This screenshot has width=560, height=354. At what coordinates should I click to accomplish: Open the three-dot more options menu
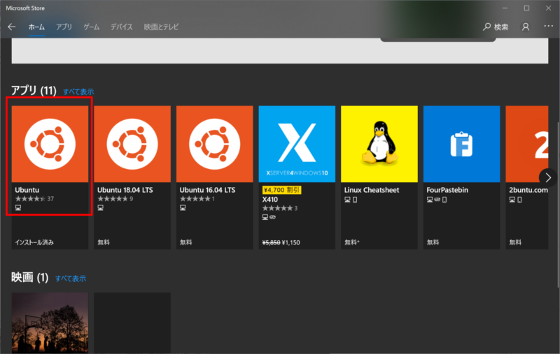(x=548, y=27)
